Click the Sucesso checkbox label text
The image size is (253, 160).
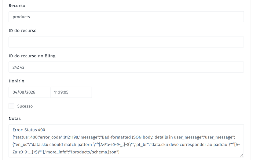[25, 106]
